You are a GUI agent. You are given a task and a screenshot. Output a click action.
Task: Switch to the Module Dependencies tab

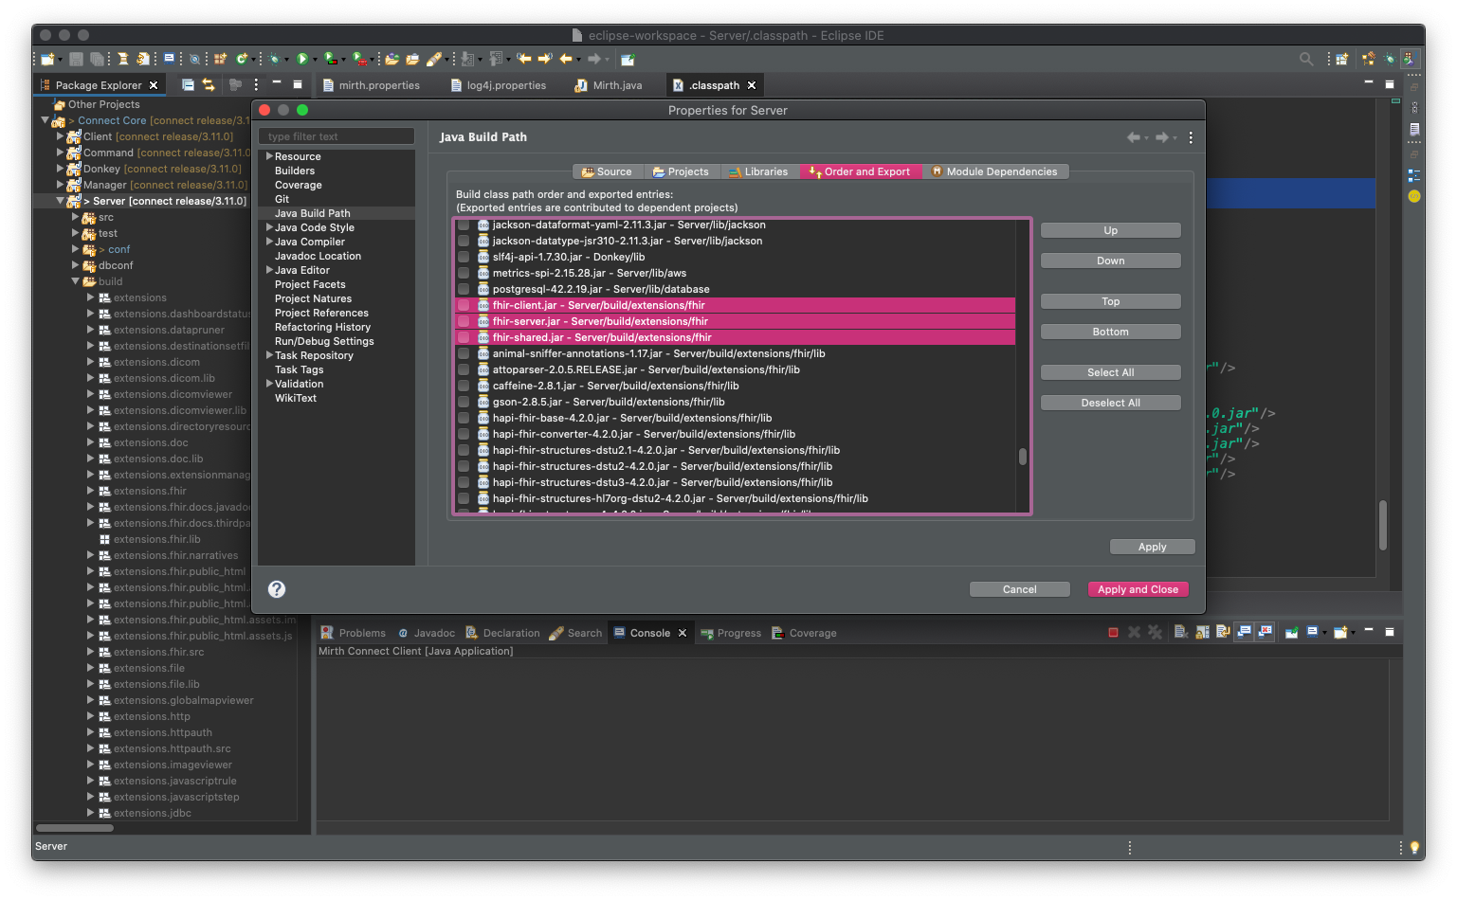click(x=994, y=171)
